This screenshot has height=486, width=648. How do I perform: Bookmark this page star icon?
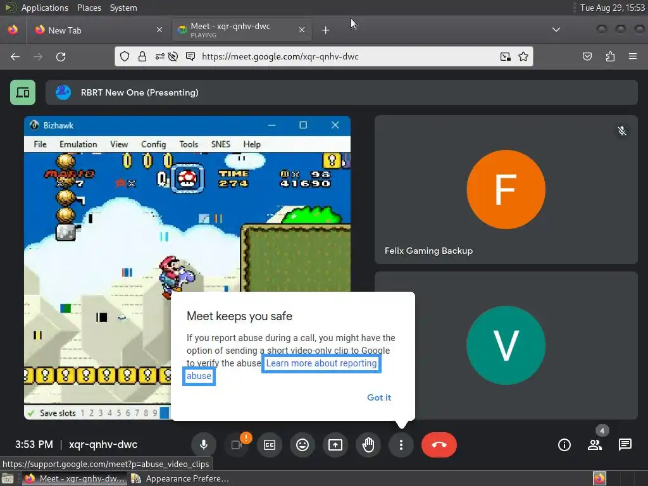pos(523,56)
